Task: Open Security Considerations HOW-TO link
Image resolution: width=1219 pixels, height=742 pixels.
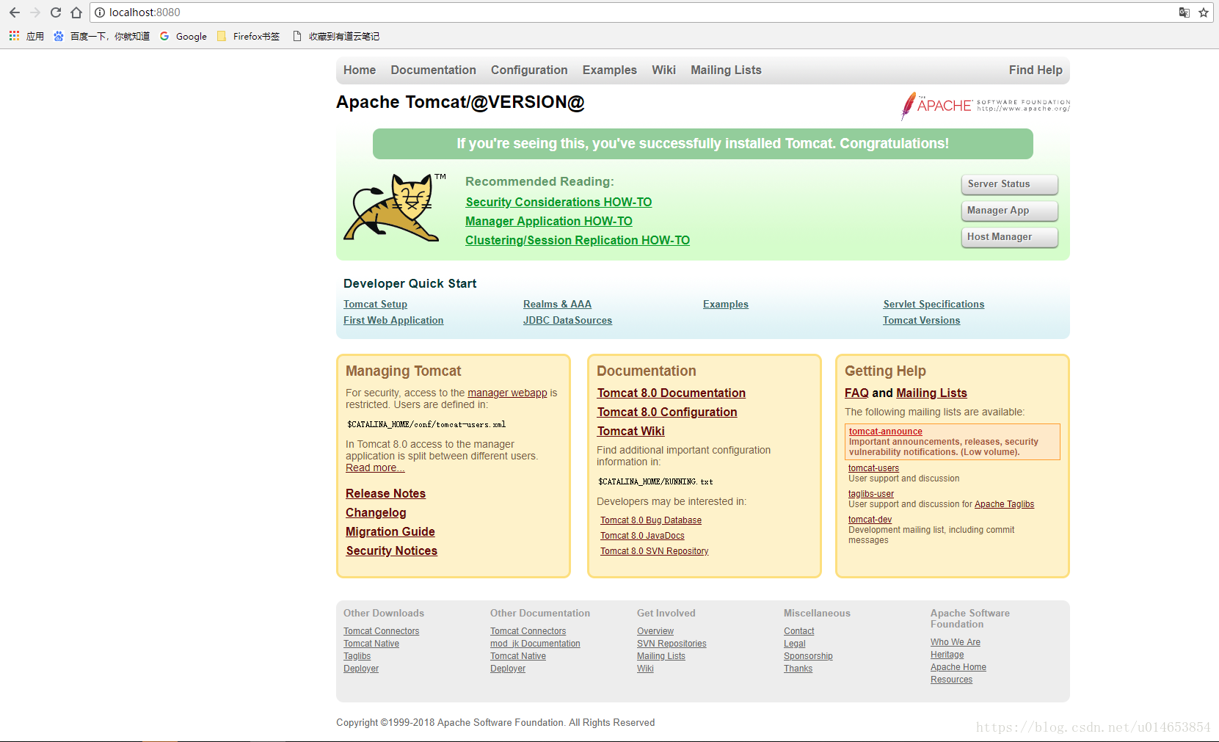Action: [558, 202]
